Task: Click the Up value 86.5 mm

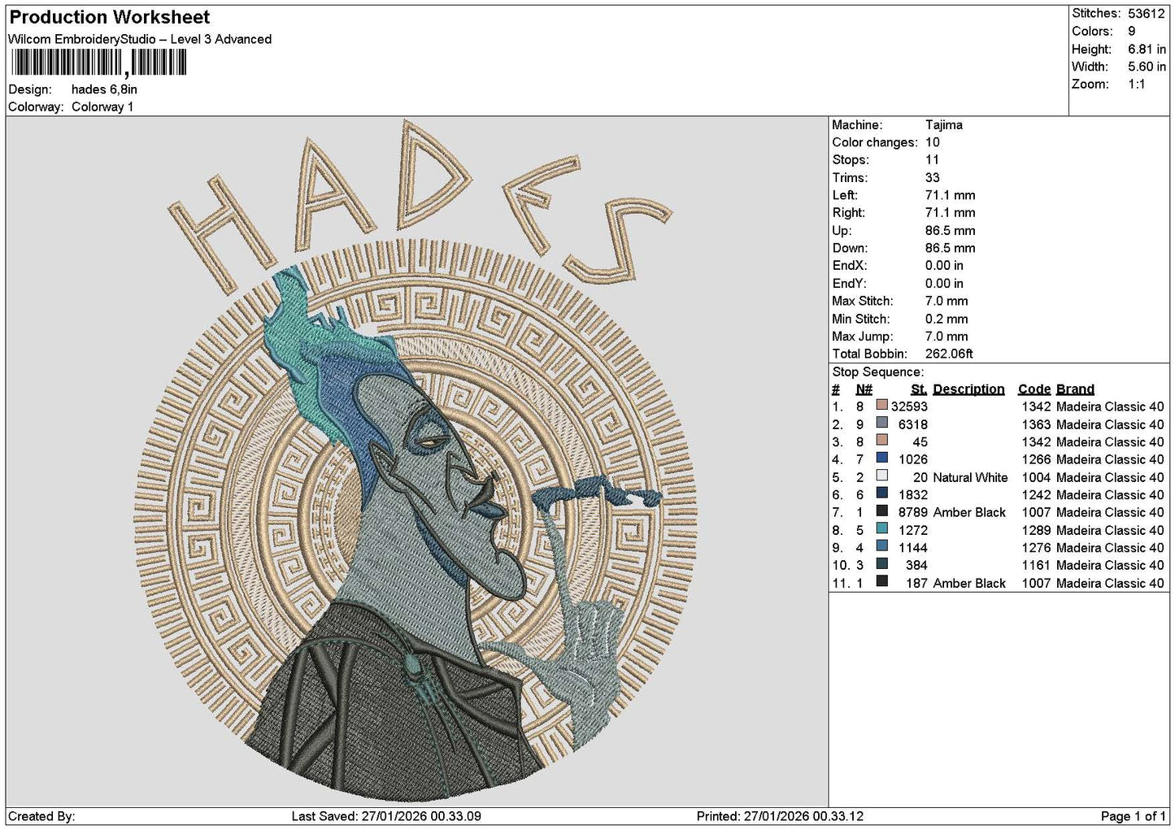Action: point(950,231)
